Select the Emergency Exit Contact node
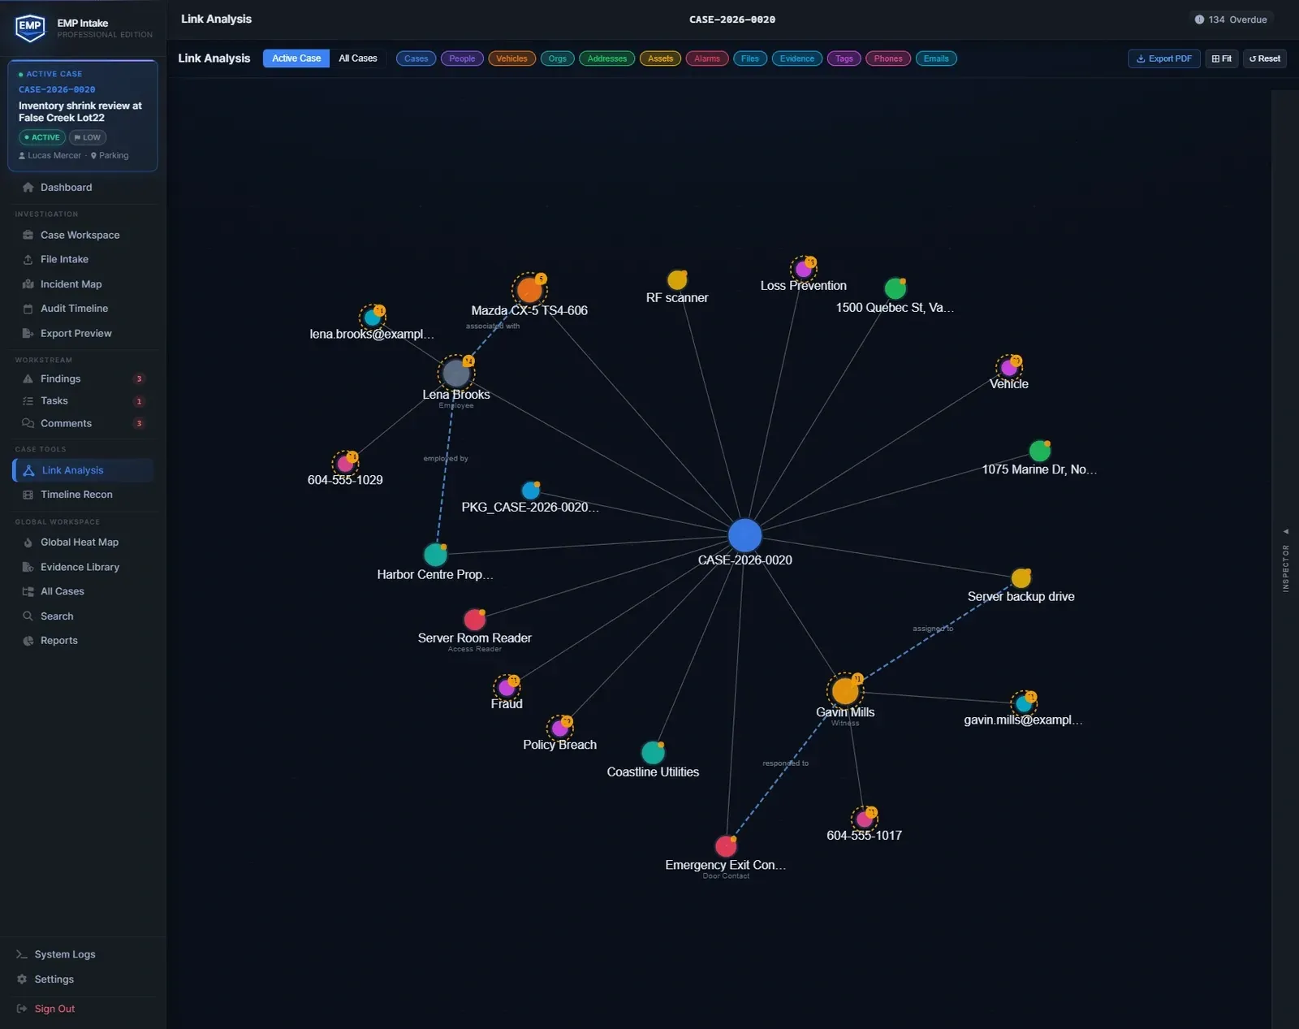Screen dimensions: 1299x1029 pyautogui.click(x=726, y=846)
